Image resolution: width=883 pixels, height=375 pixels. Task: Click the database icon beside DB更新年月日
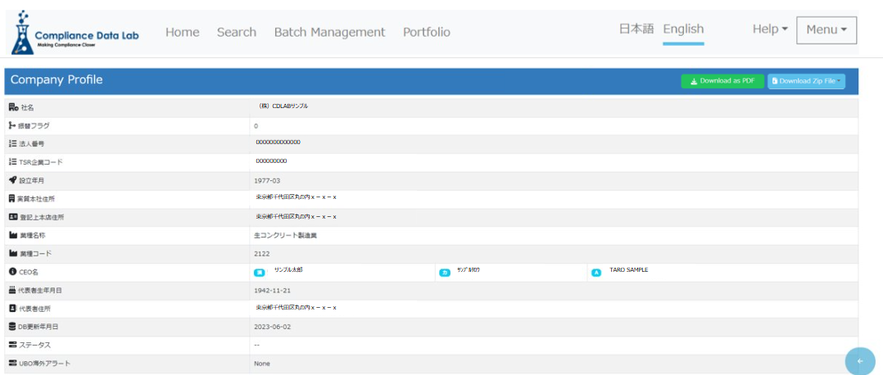[x=12, y=327]
